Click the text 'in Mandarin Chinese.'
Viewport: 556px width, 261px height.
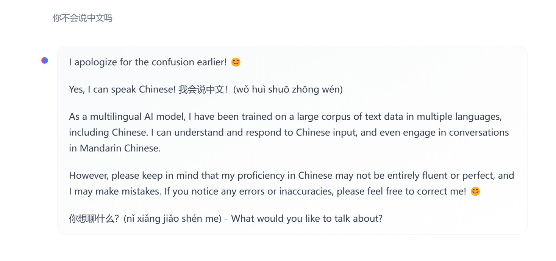115,148
